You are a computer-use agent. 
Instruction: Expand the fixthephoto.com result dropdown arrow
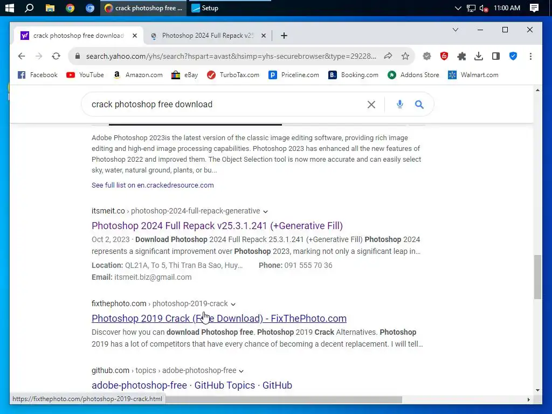(233, 304)
